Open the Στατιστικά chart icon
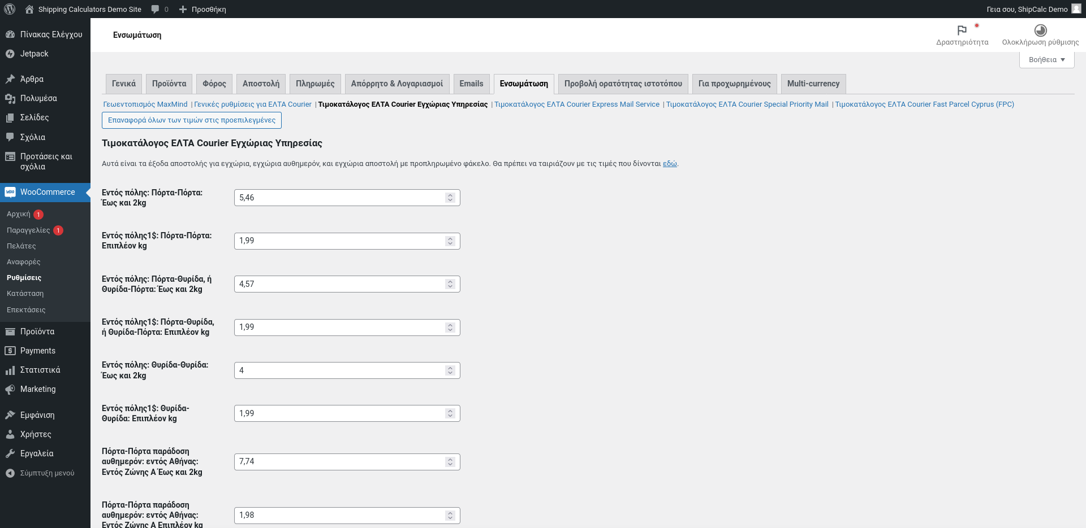 click(10, 370)
